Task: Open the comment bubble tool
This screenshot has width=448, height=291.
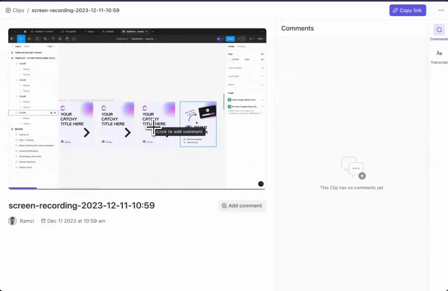Action: pyautogui.click(x=74, y=39)
